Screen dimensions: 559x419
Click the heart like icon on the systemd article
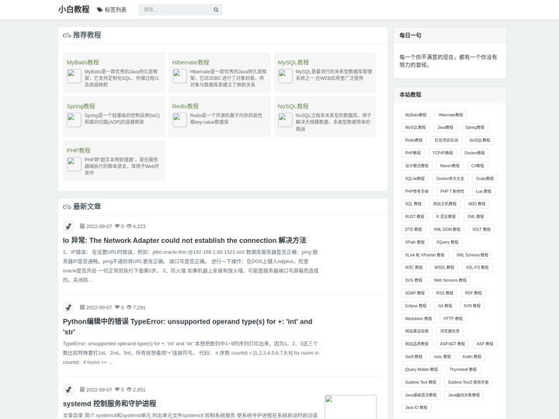117,390
